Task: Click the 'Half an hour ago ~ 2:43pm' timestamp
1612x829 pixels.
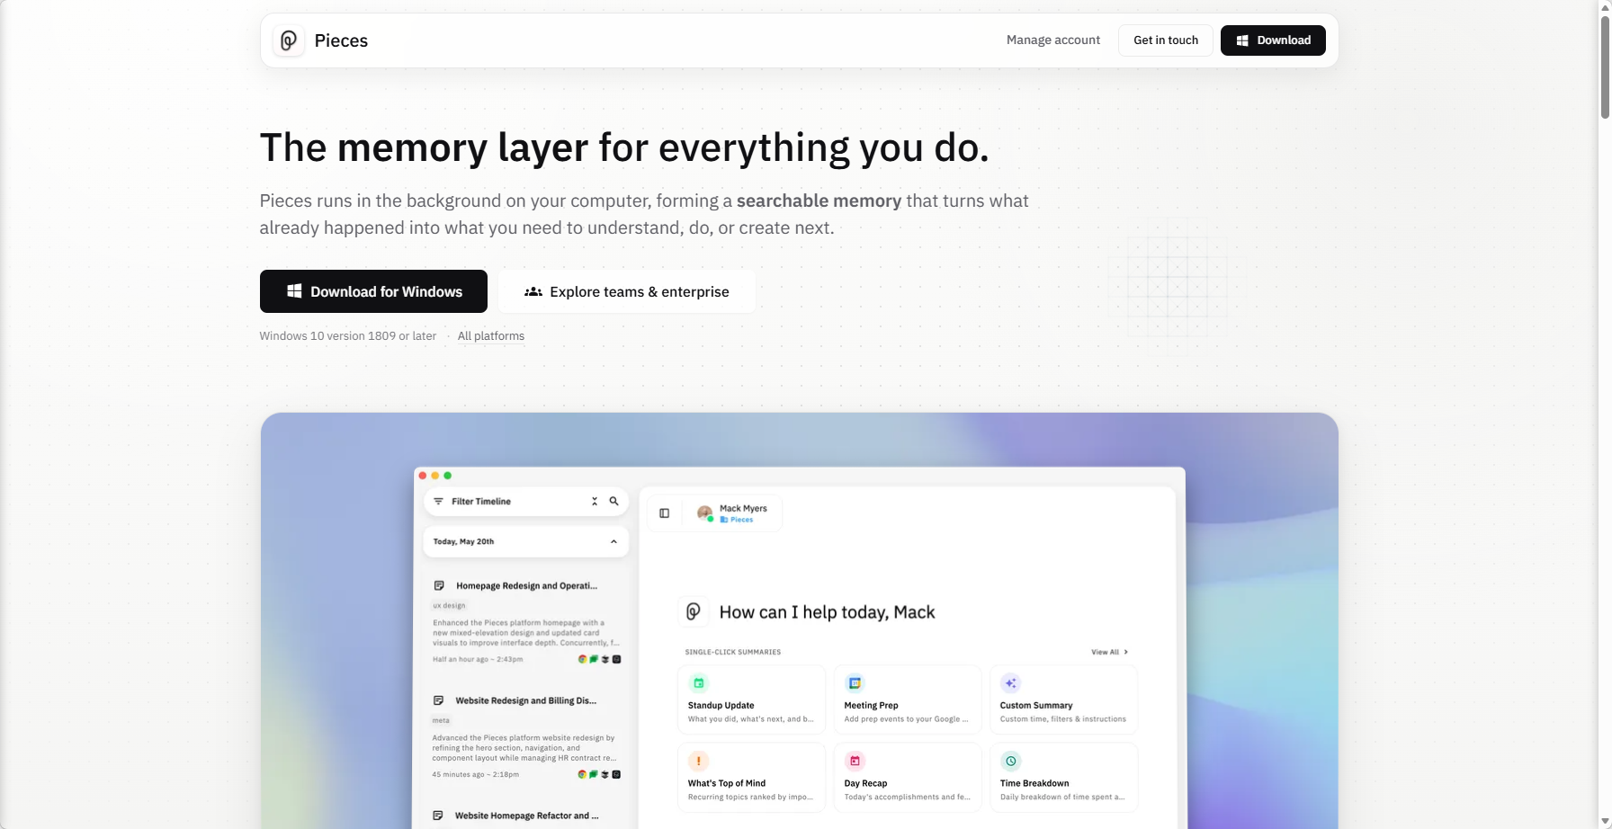Action: [478, 660]
